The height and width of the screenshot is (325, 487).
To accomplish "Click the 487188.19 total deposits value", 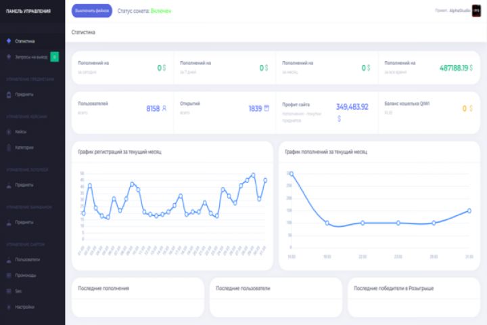I will click(454, 68).
